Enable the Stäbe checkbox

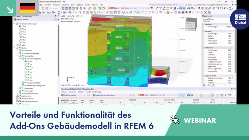pyautogui.click(x=17, y=45)
